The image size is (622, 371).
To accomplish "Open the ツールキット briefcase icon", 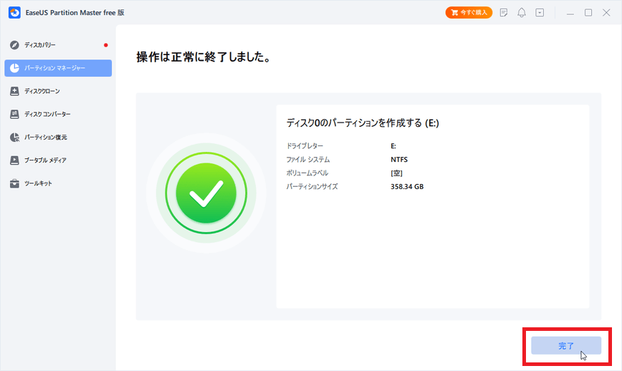I will 14,183.
